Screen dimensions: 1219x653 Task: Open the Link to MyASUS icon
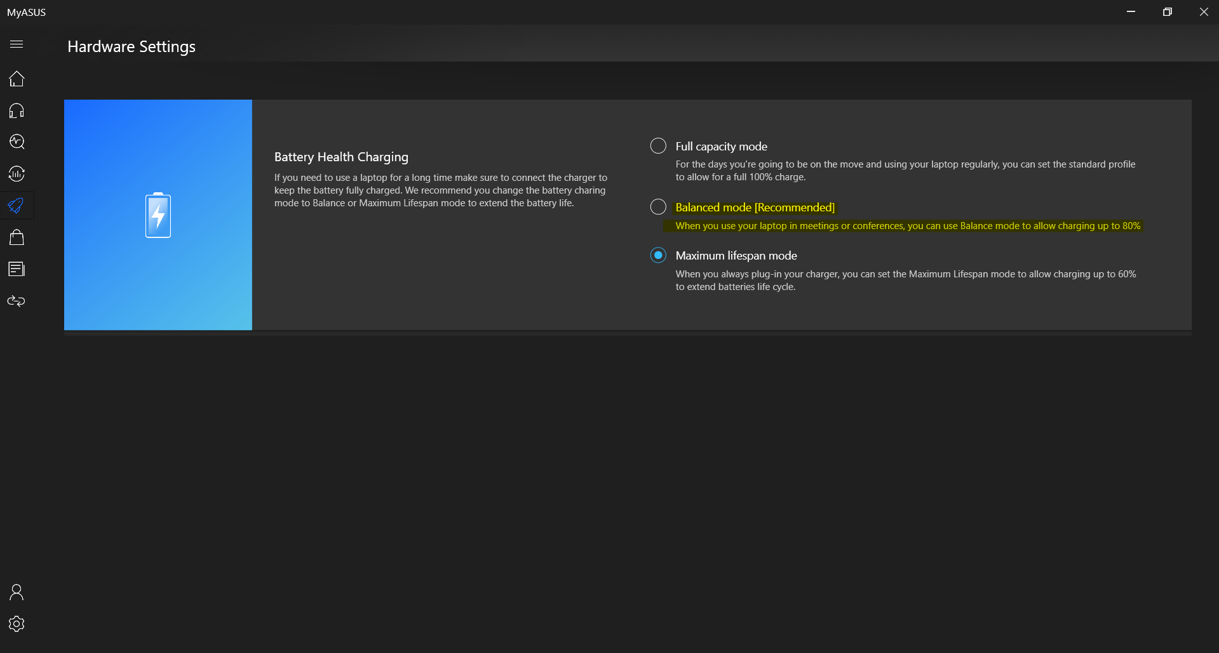click(x=17, y=301)
